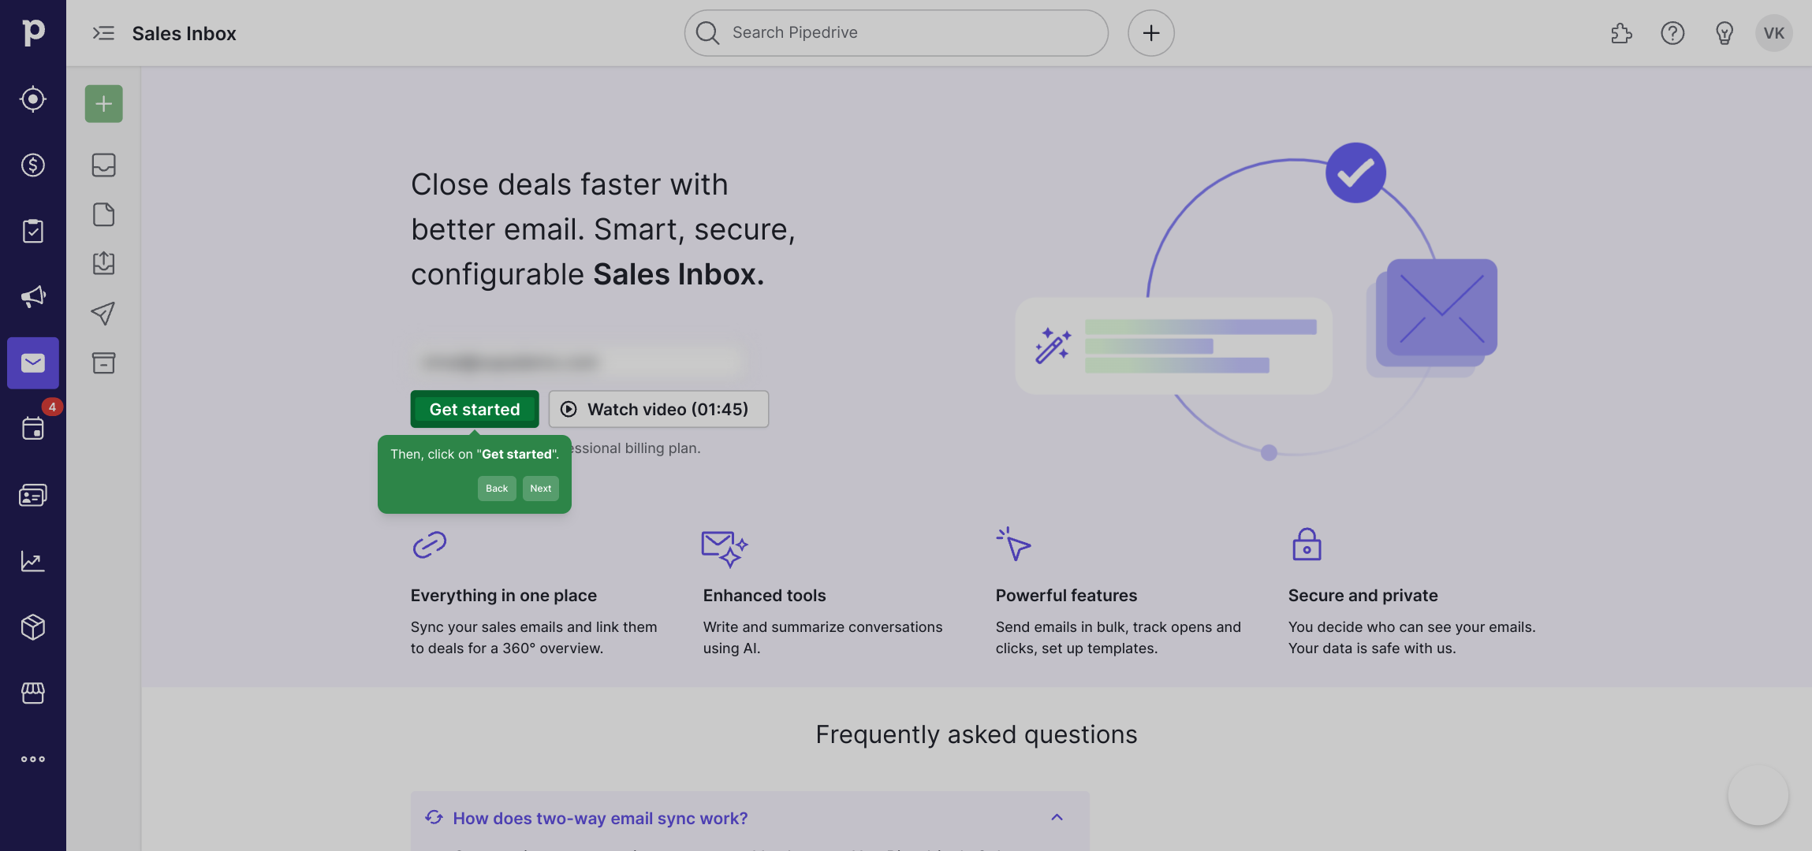The height and width of the screenshot is (851, 1812).
Task: Open the Help question mark icon
Action: tap(1672, 33)
